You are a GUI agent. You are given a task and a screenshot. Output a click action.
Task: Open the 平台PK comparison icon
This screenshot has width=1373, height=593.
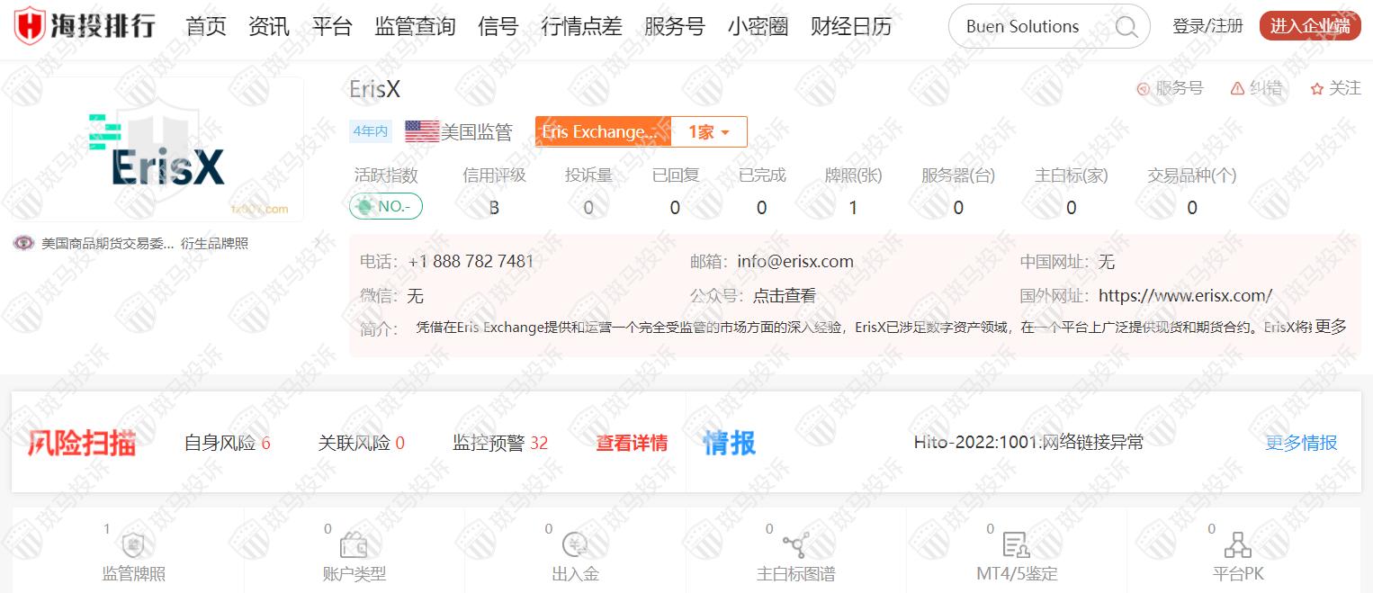tap(1238, 545)
